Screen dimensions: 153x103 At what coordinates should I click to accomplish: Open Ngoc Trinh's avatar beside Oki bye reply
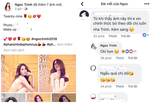93,46
